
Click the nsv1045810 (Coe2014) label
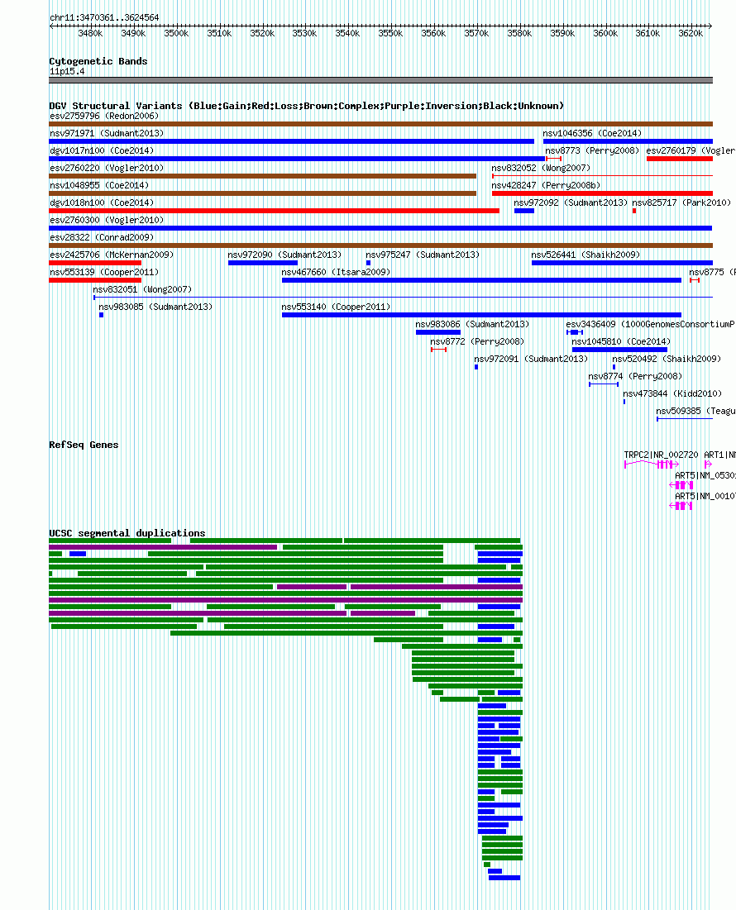621,342
